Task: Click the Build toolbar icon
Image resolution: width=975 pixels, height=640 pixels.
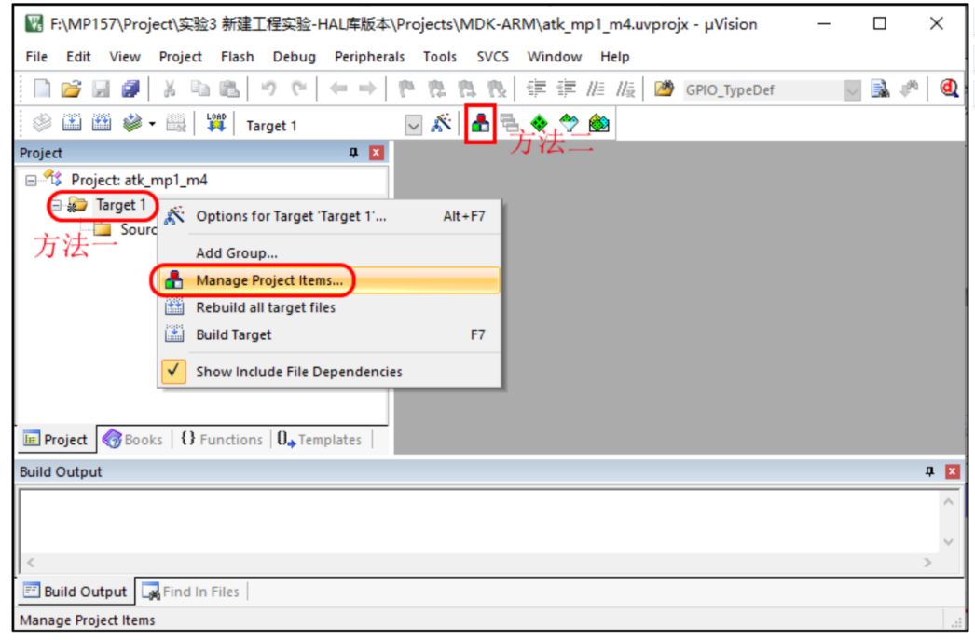Action: click(x=72, y=123)
